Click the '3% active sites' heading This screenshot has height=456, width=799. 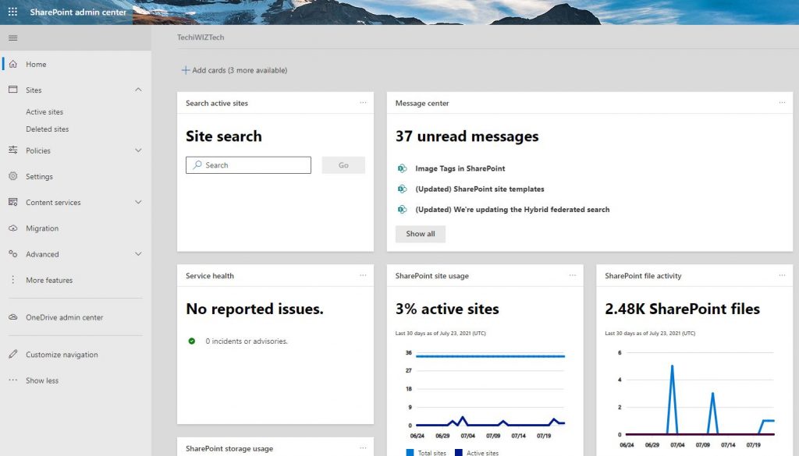[x=447, y=309]
